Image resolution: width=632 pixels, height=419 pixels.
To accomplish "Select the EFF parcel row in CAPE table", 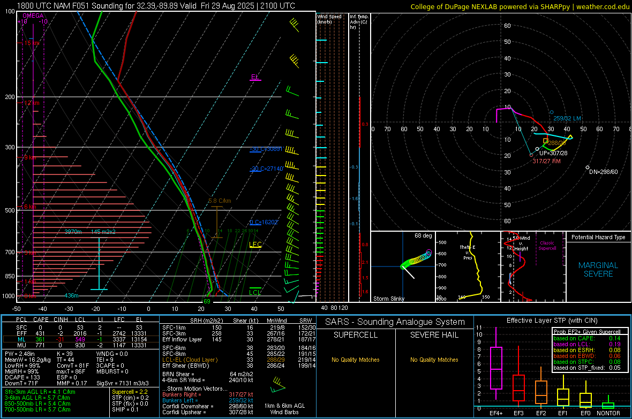I will tap(81, 333).
